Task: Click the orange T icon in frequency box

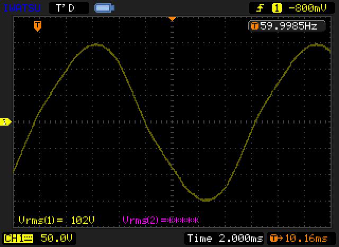Action: tap(255, 26)
